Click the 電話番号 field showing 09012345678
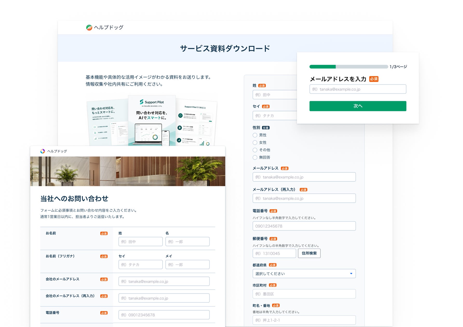Viewport: 463px width, 327px height. pos(304,226)
